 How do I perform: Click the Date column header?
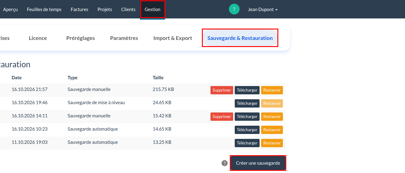[17, 78]
